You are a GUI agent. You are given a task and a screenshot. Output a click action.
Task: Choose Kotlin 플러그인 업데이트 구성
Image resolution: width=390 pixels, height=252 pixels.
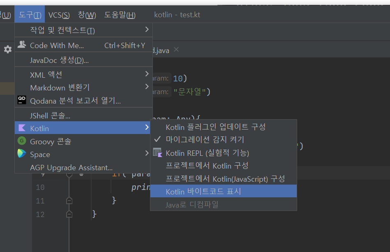(x=223, y=127)
